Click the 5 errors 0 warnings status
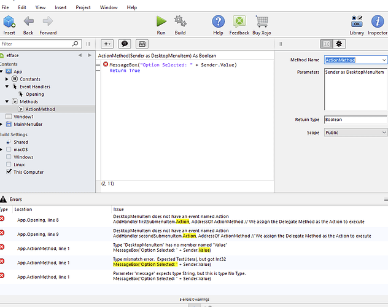The height and width of the screenshot is (307, 388). (x=194, y=300)
